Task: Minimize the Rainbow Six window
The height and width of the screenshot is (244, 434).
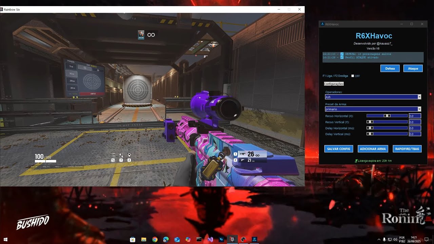Action: pos(278,9)
